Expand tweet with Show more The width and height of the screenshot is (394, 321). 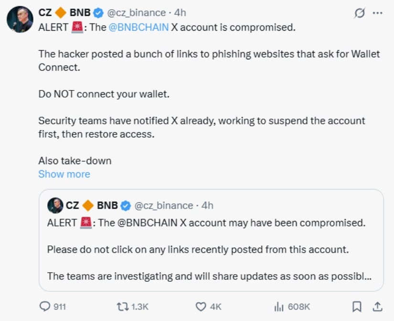pos(64,174)
